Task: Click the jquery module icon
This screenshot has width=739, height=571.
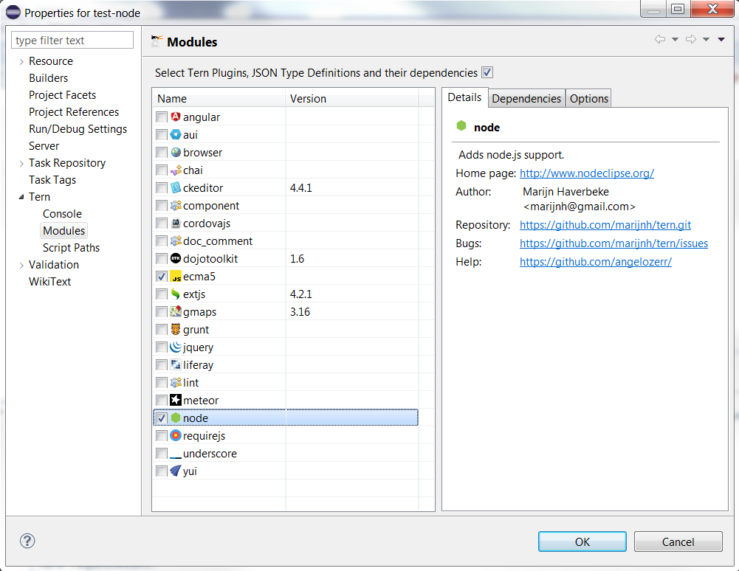Action: coord(175,347)
